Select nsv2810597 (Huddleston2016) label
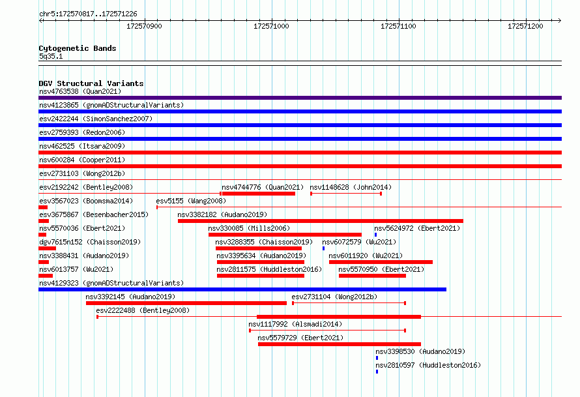 428,365
